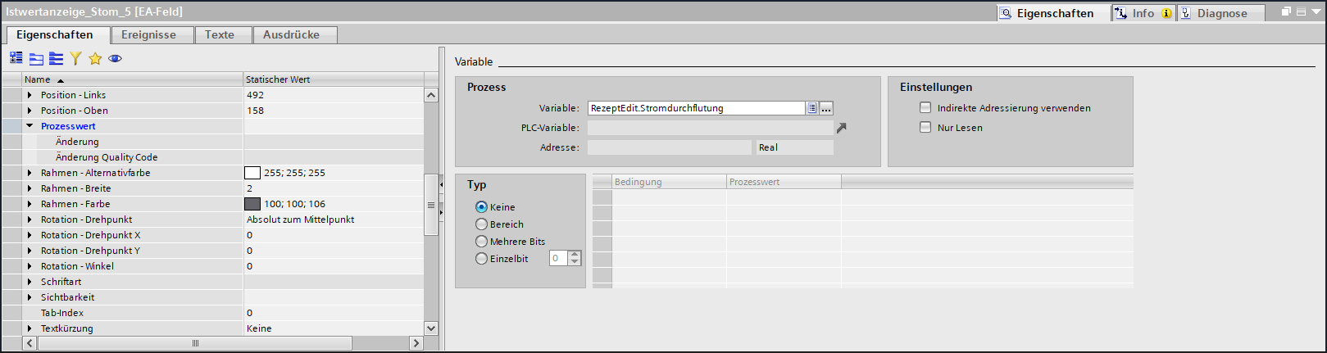Screen dimensions: 1327x353
Task: Collapse left pane via splitter left arrow
Action: (441, 185)
